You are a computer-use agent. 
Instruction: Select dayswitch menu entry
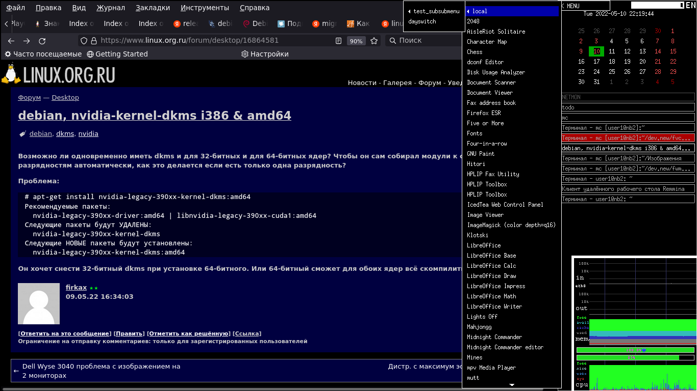434,21
